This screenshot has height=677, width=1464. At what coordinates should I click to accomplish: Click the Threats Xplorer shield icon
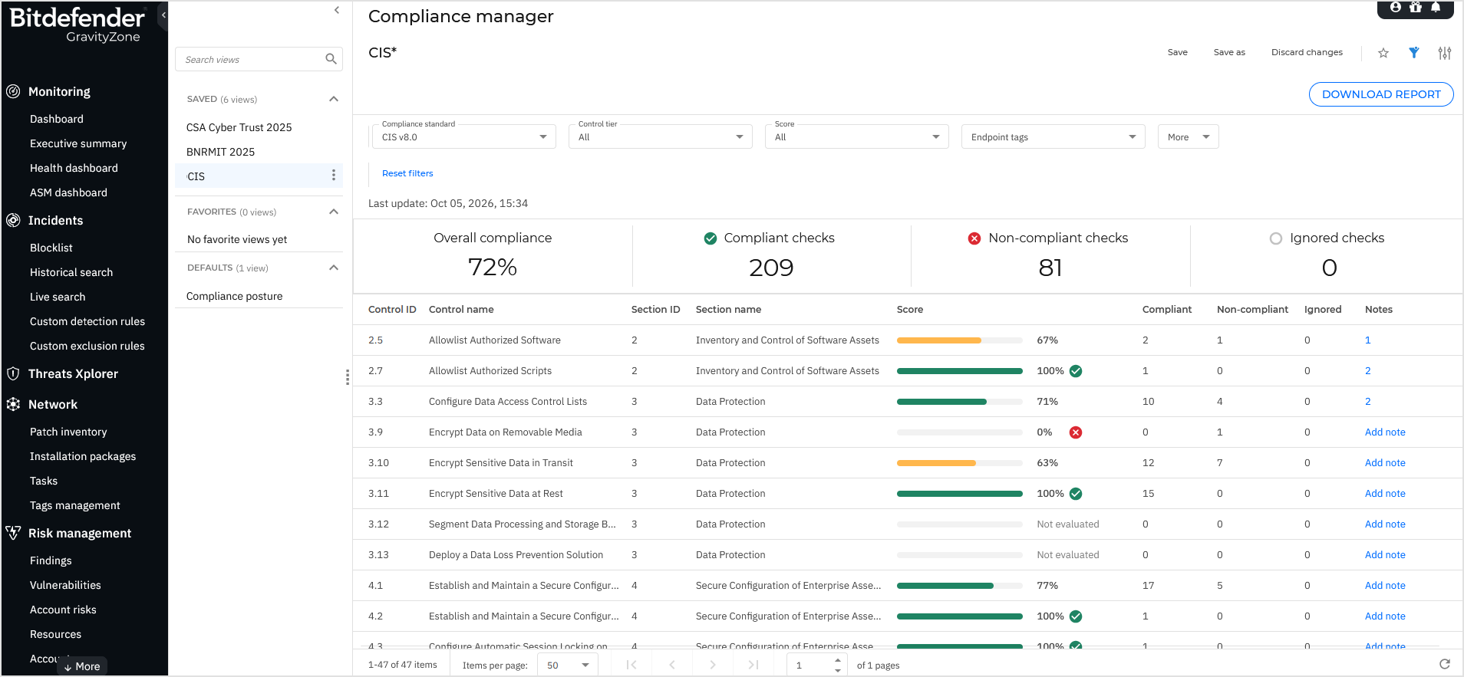[13, 373]
